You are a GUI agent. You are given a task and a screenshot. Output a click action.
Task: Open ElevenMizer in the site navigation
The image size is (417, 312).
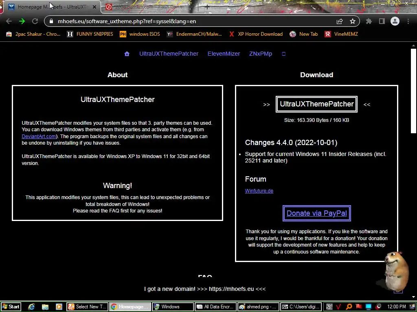[x=224, y=54]
